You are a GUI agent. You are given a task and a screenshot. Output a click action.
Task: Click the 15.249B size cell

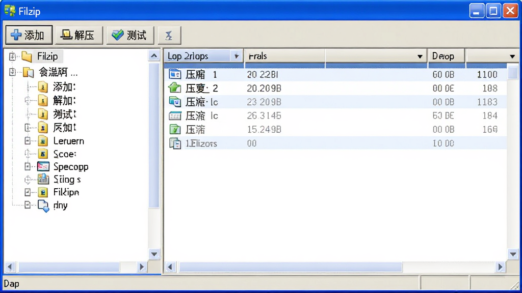[x=264, y=130]
